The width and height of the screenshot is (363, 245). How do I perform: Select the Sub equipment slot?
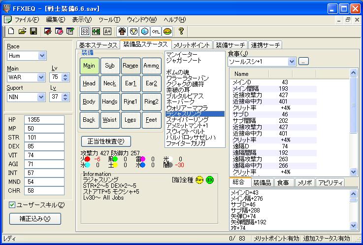point(110,66)
